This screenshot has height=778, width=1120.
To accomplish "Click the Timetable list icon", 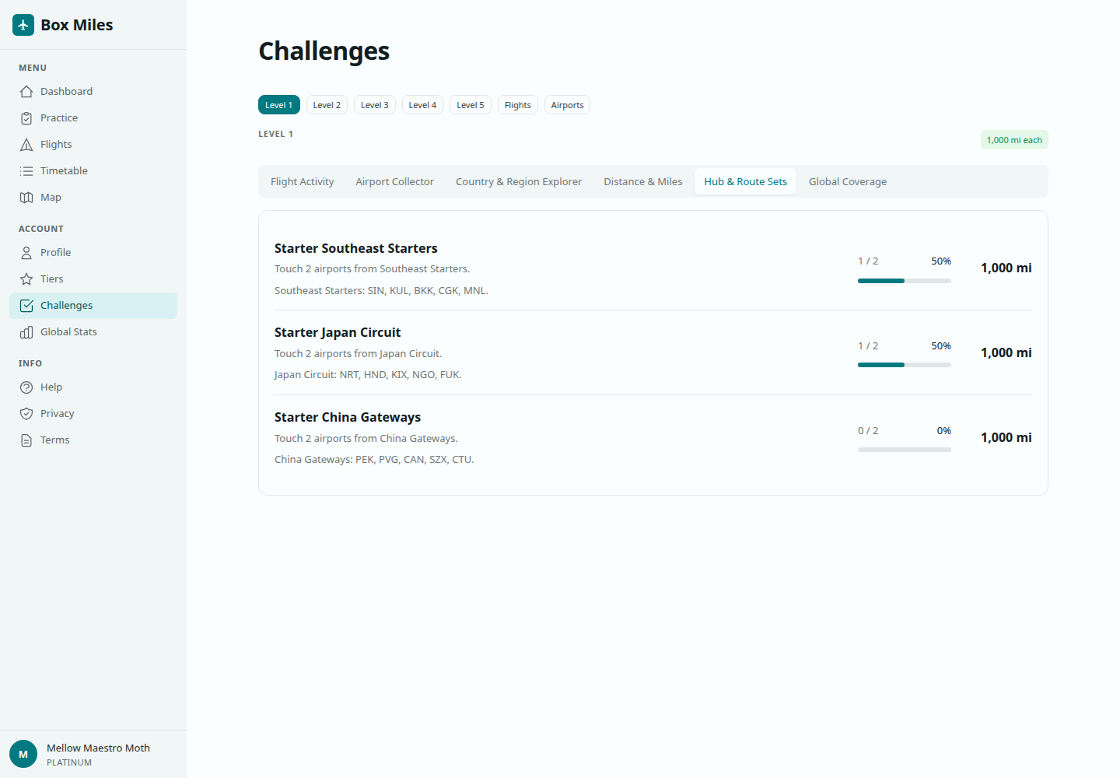I will point(26,171).
